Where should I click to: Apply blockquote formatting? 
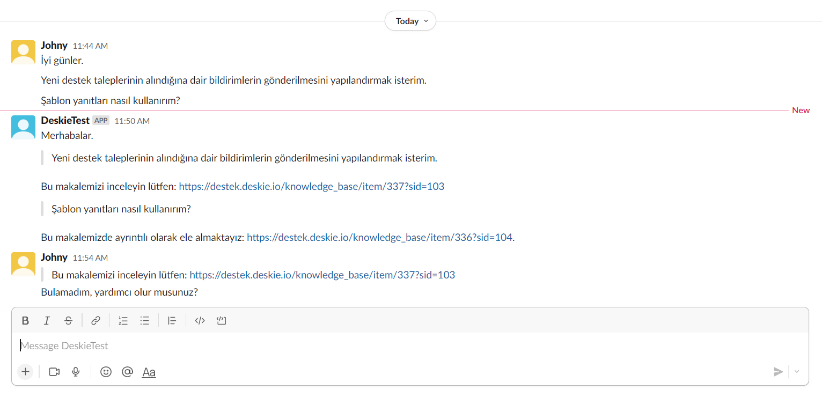(172, 321)
